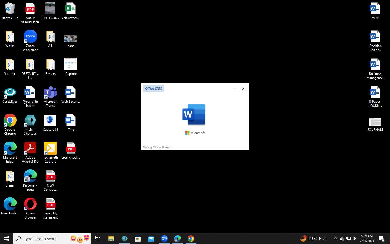Select the TechSmith Capture shortcut
The height and width of the screenshot is (244, 390).
click(50, 153)
